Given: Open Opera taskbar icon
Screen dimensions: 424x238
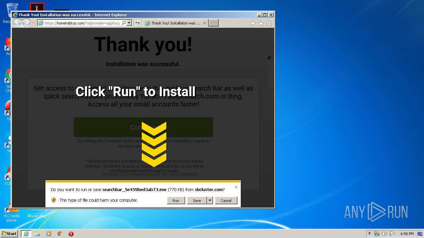Looking at the screenshot, I should pyautogui.click(x=71, y=234).
